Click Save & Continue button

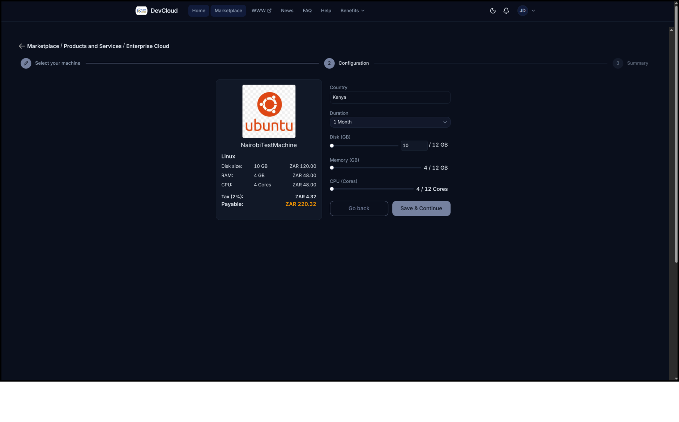pyautogui.click(x=421, y=208)
